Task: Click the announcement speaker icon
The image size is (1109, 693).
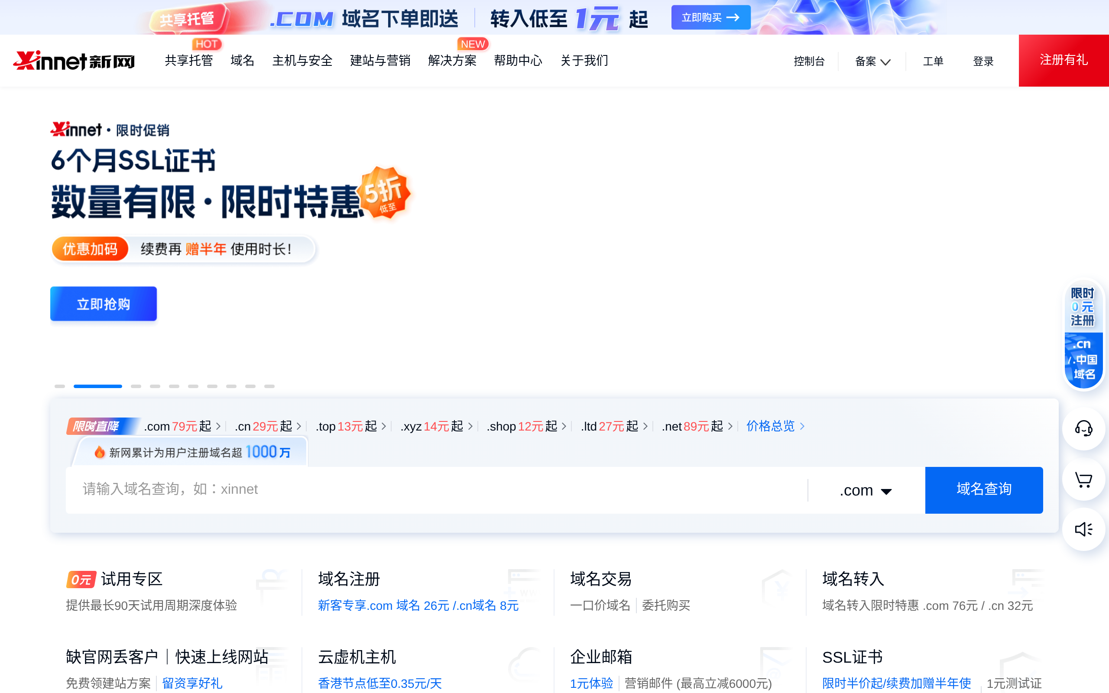Action: coord(1083,529)
